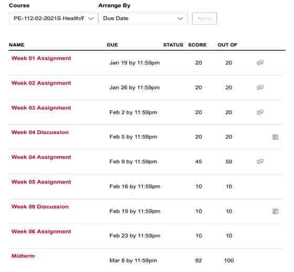Open the Week 06 Assignment link

click(41, 231)
